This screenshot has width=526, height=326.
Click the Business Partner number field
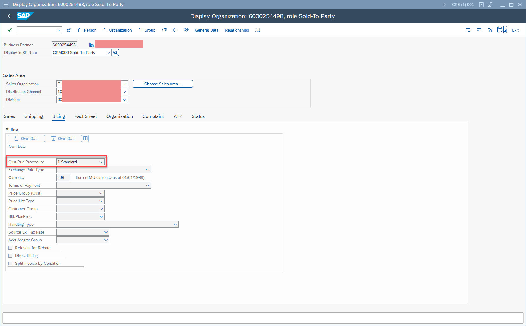coord(64,45)
